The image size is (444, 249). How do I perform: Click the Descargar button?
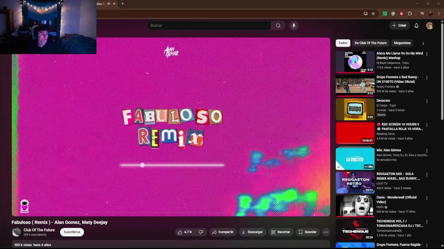pyautogui.click(x=252, y=232)
